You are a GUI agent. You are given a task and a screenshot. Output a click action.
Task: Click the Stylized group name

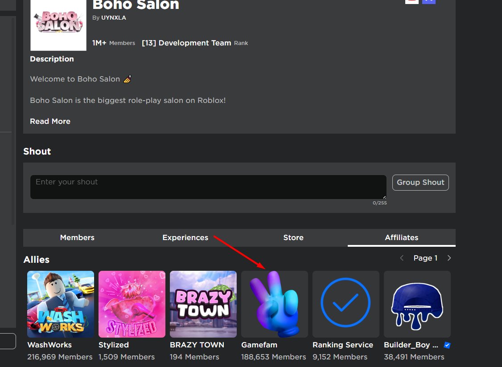point(114,345)
